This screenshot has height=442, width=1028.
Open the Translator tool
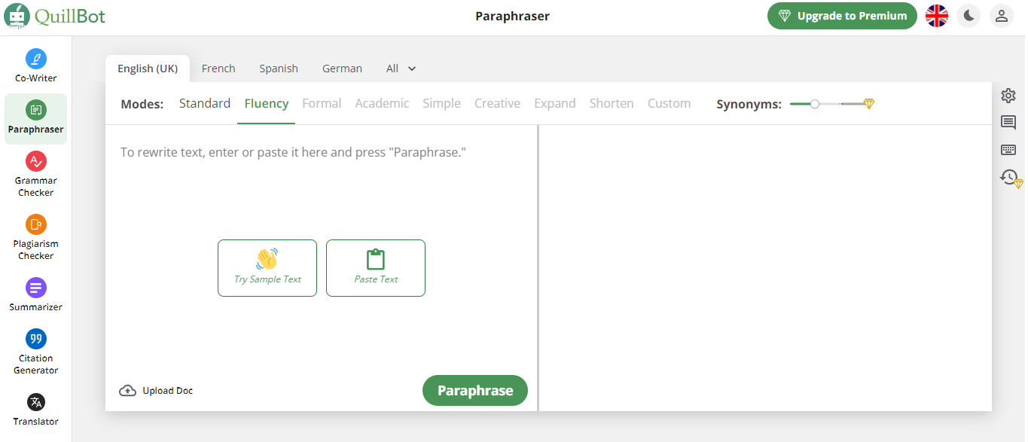pos(36,410)
